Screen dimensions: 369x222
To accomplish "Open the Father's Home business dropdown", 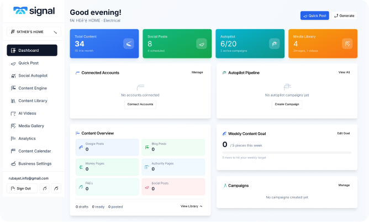I will [34, 32].
